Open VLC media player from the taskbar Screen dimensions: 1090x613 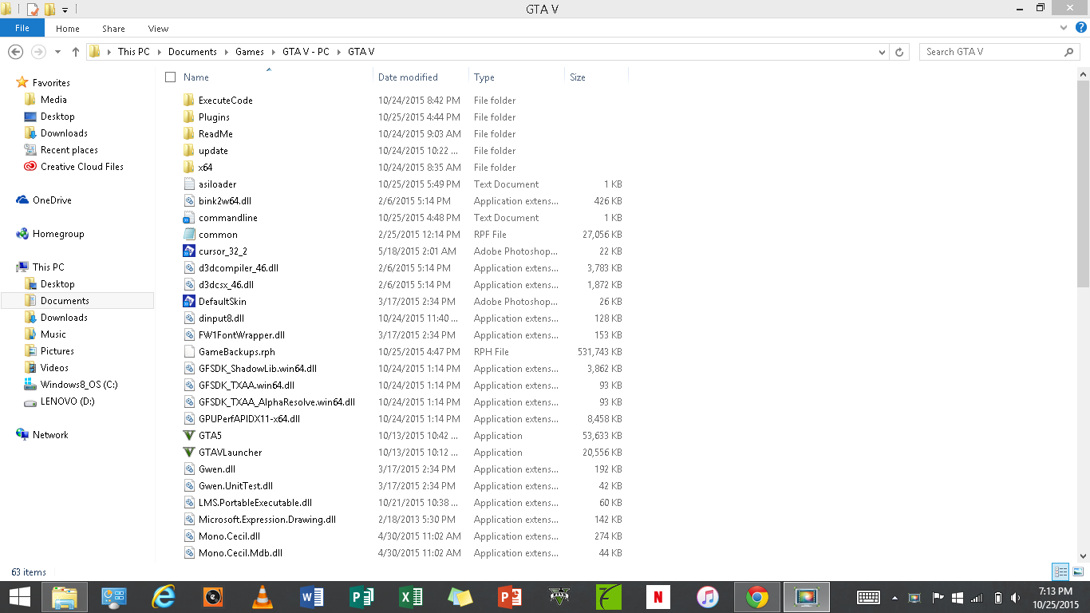point(263,597)
